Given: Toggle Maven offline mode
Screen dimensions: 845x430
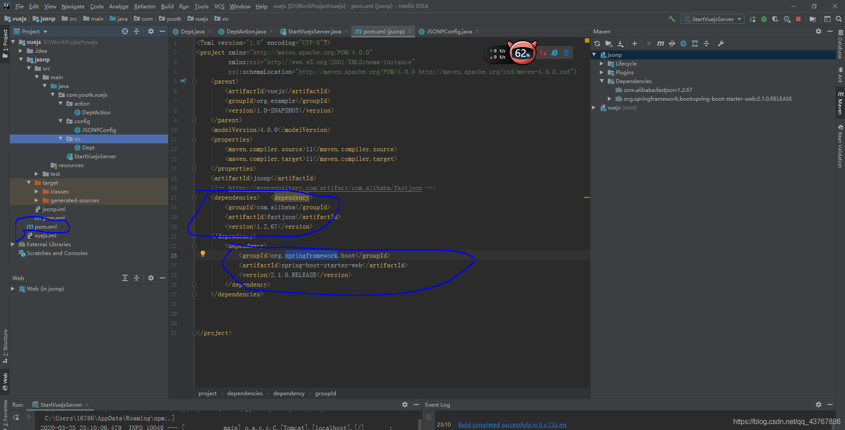Looking at the screenshot, I should click(683, 44).
